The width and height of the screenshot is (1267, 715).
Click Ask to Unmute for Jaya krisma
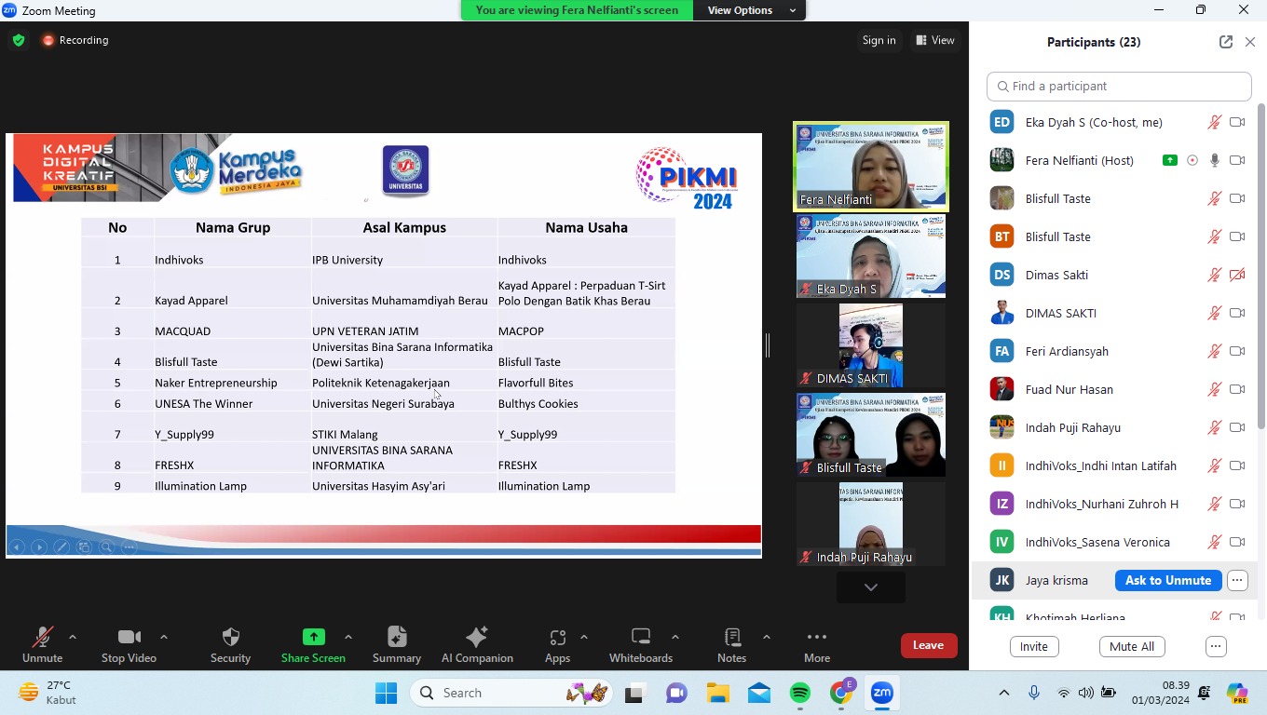click(x=1167, y=580)
